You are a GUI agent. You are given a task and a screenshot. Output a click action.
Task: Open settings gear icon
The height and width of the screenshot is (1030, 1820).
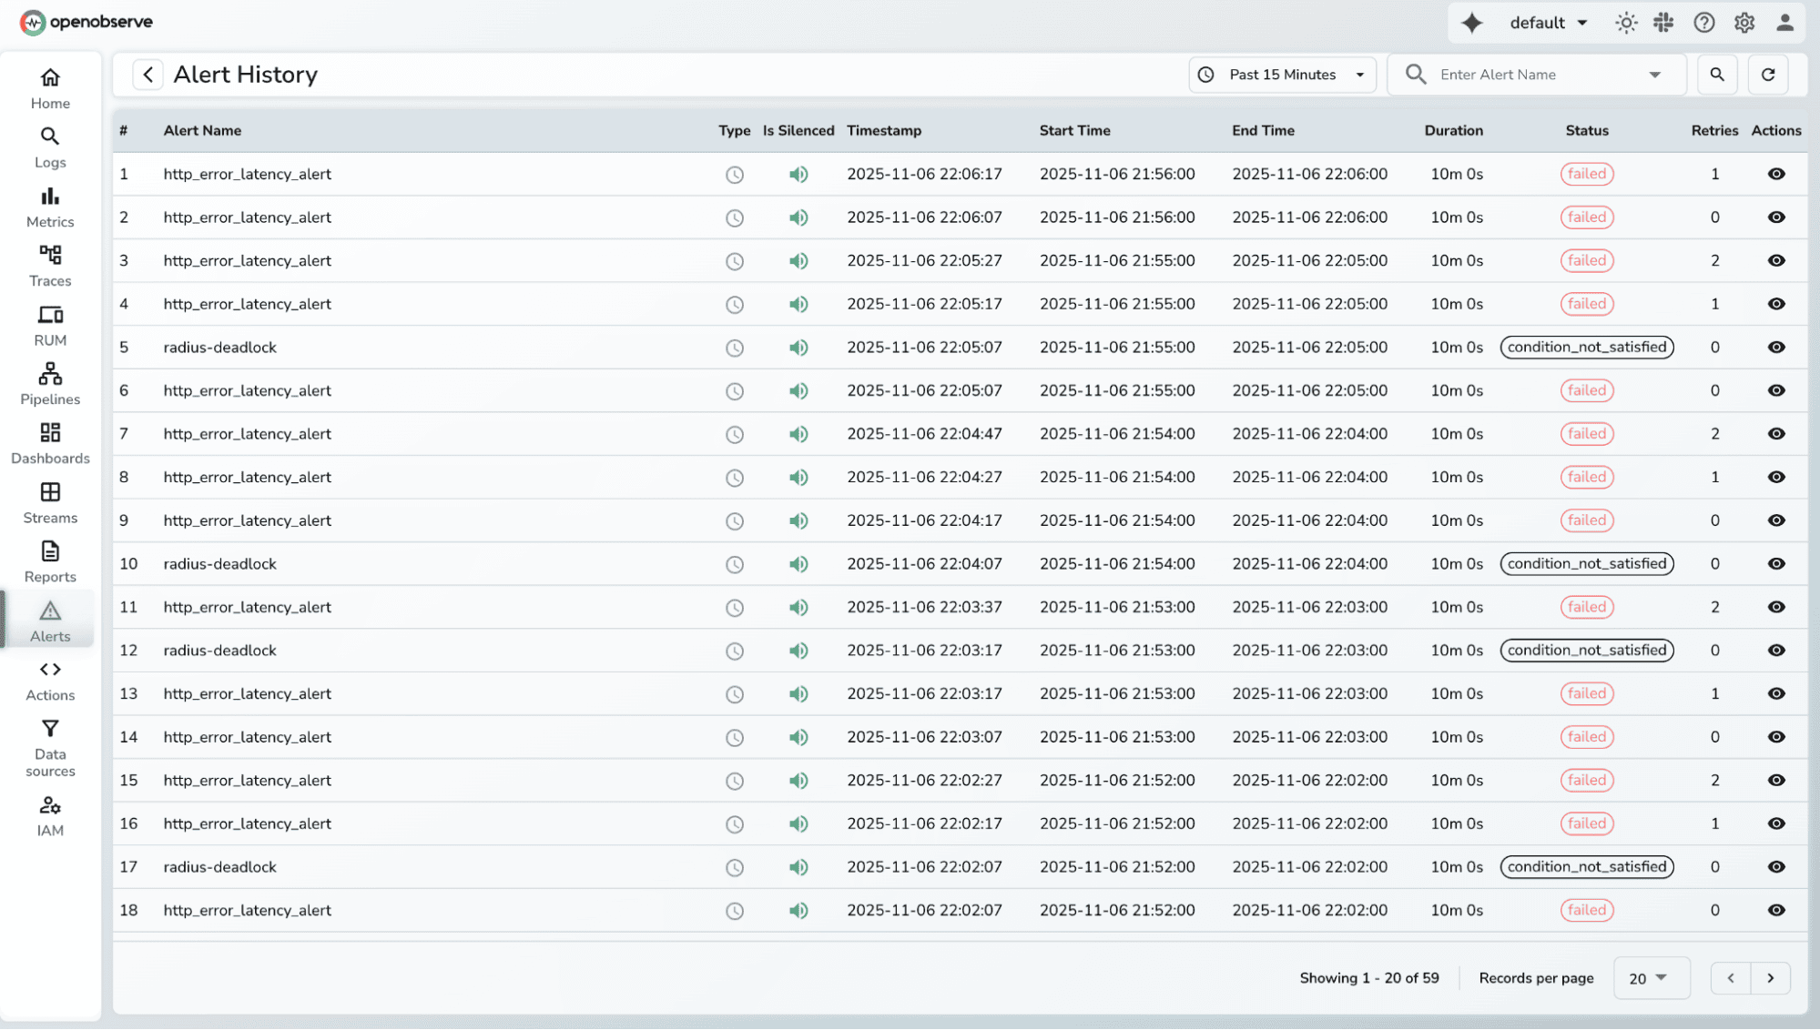pyautogui.click(x=1744, y=23)
